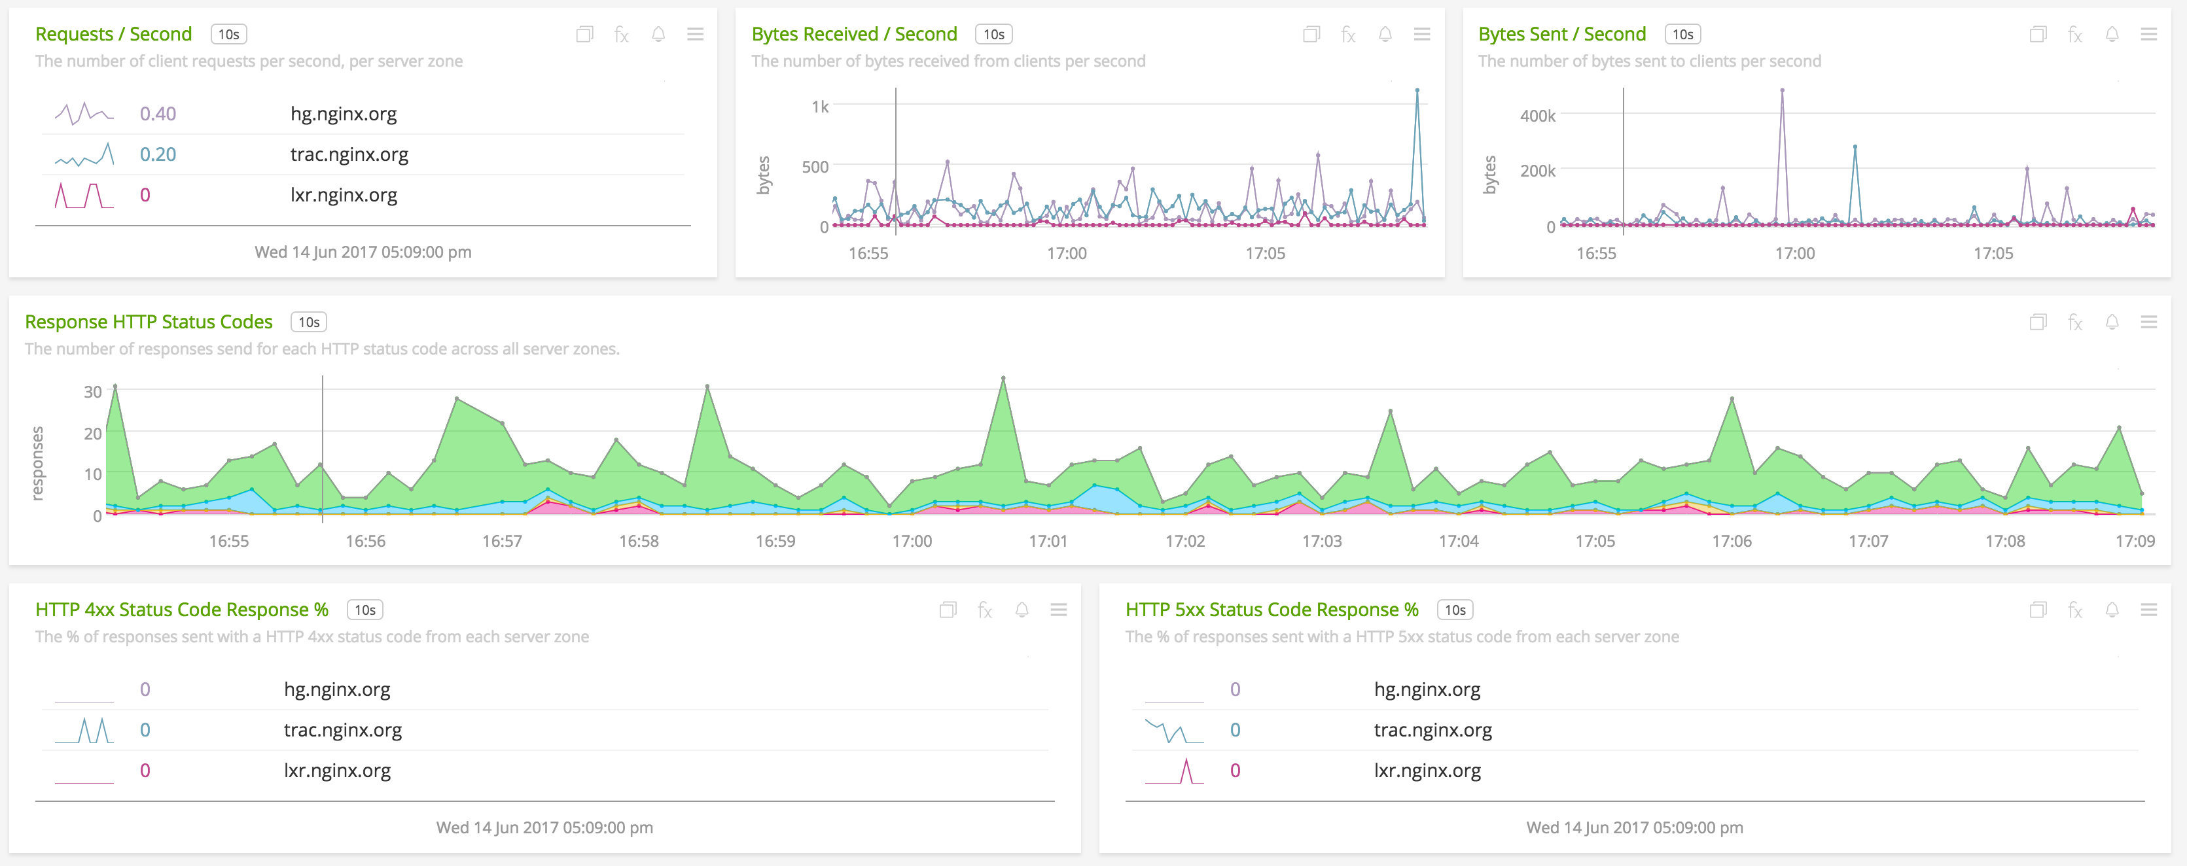
Task: Open hamburger menu on Bytes Sent panel
Action: point(2148,34)
